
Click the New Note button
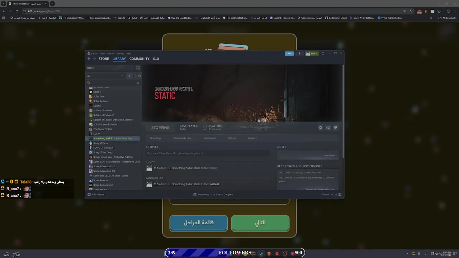tap(329, 156)
